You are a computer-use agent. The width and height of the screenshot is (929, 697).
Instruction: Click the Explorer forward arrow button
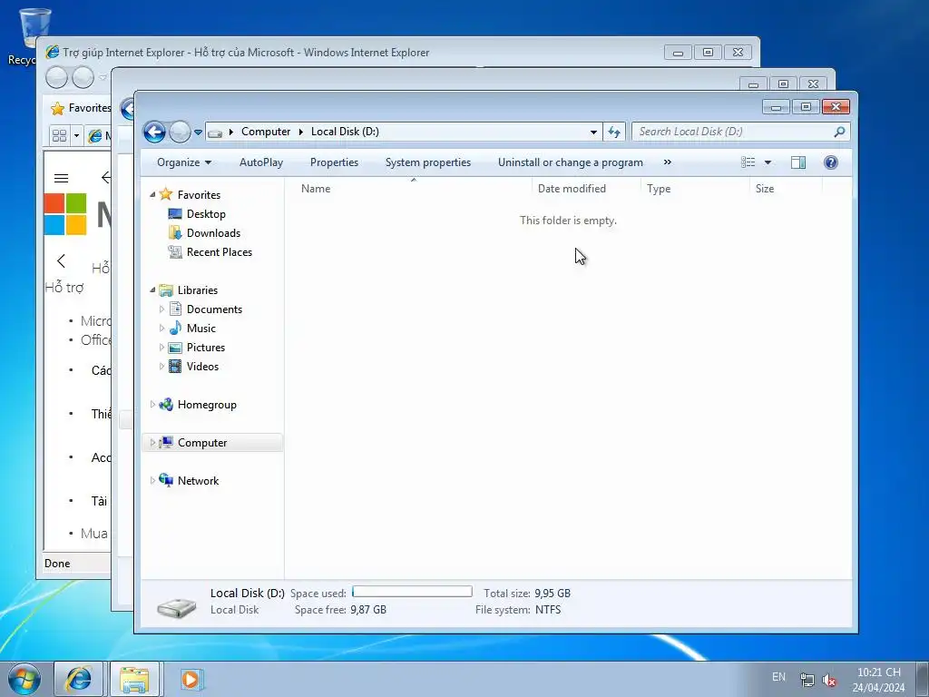[180, 132]
